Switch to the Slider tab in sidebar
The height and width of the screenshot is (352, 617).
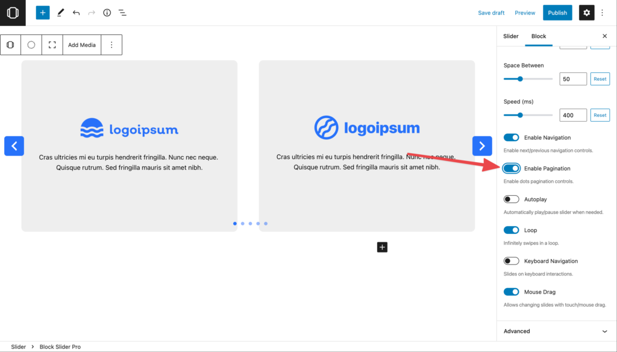tap(511, 36)
